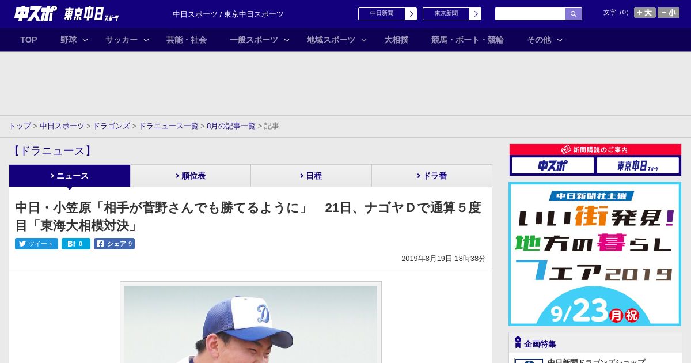Go to TOP in navigation bar
The width and height of the screenshot is (691, 363).
tap(29, 40)
